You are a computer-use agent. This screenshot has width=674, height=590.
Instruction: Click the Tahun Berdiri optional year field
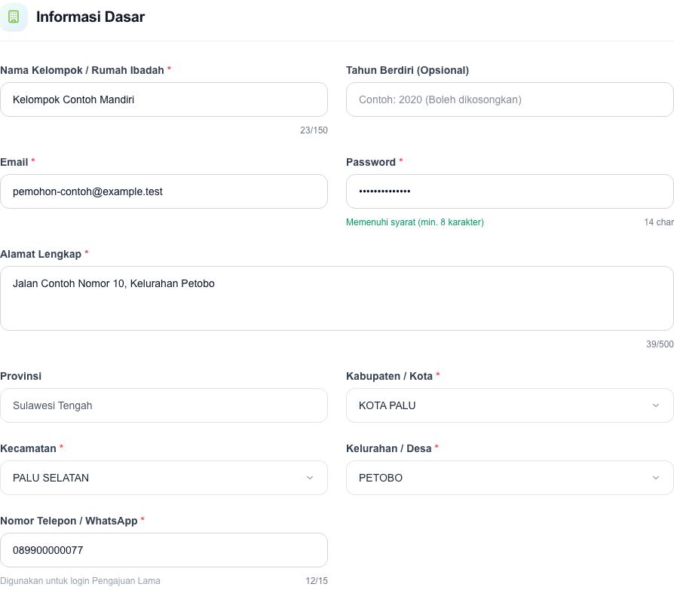click(510, 99)
